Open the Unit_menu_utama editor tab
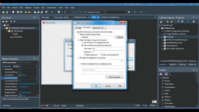 [x=62, y=17]
